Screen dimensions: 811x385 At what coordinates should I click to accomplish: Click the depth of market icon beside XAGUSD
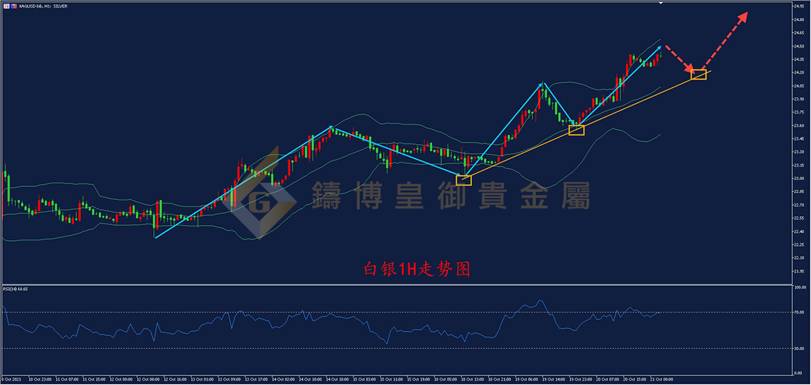(14, 5)
